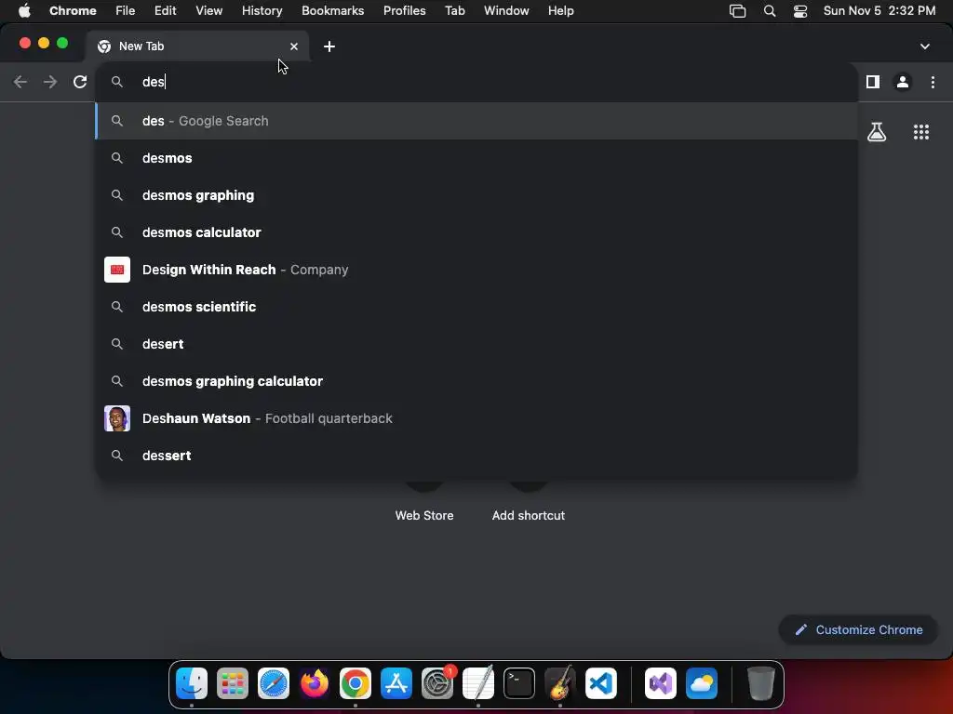Open 'Design Within Reach' company suggestion
The height and width of the screenshot is (714, 953).
point(476,270)
